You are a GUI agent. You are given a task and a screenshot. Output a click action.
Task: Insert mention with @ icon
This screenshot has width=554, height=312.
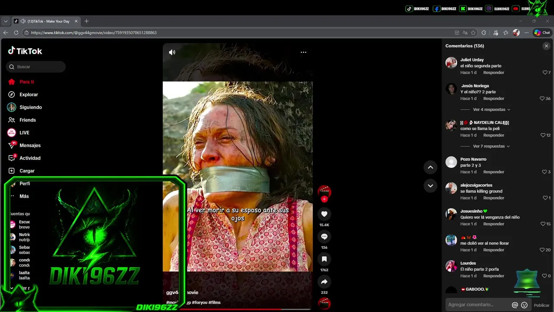pos(515,305)
